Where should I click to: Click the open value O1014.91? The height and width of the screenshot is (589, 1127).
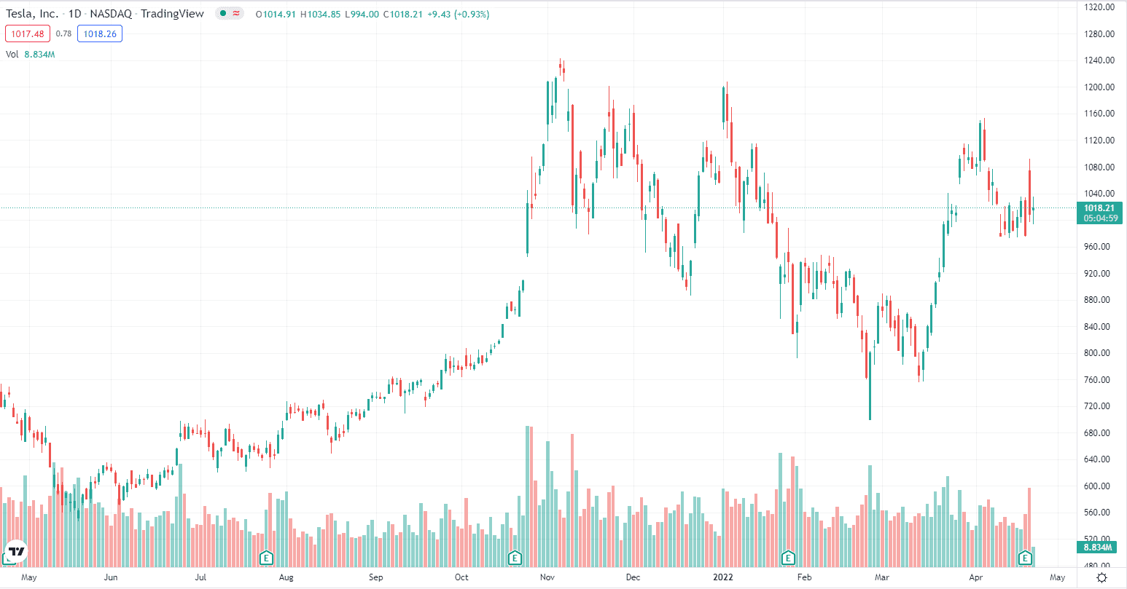point(276,14)
